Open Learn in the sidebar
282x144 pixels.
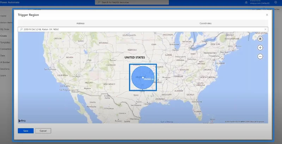click(x=3, y=76)
